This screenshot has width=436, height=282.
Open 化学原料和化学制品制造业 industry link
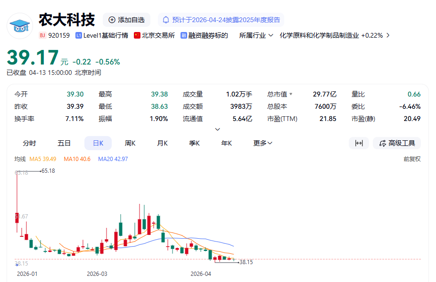coord(319,35)
